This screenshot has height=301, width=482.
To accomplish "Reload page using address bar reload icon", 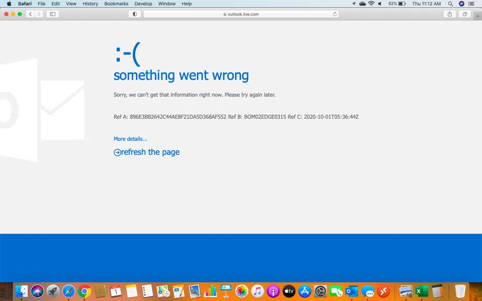I will [x=335, y=14].
